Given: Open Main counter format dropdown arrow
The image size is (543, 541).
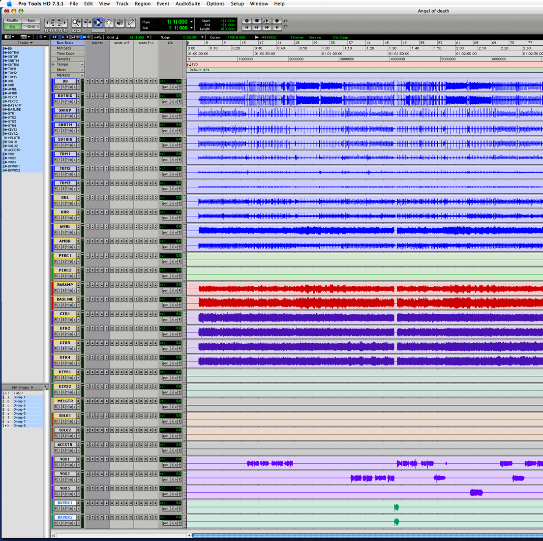Looking at the screenshot, I should click(191, 22).
